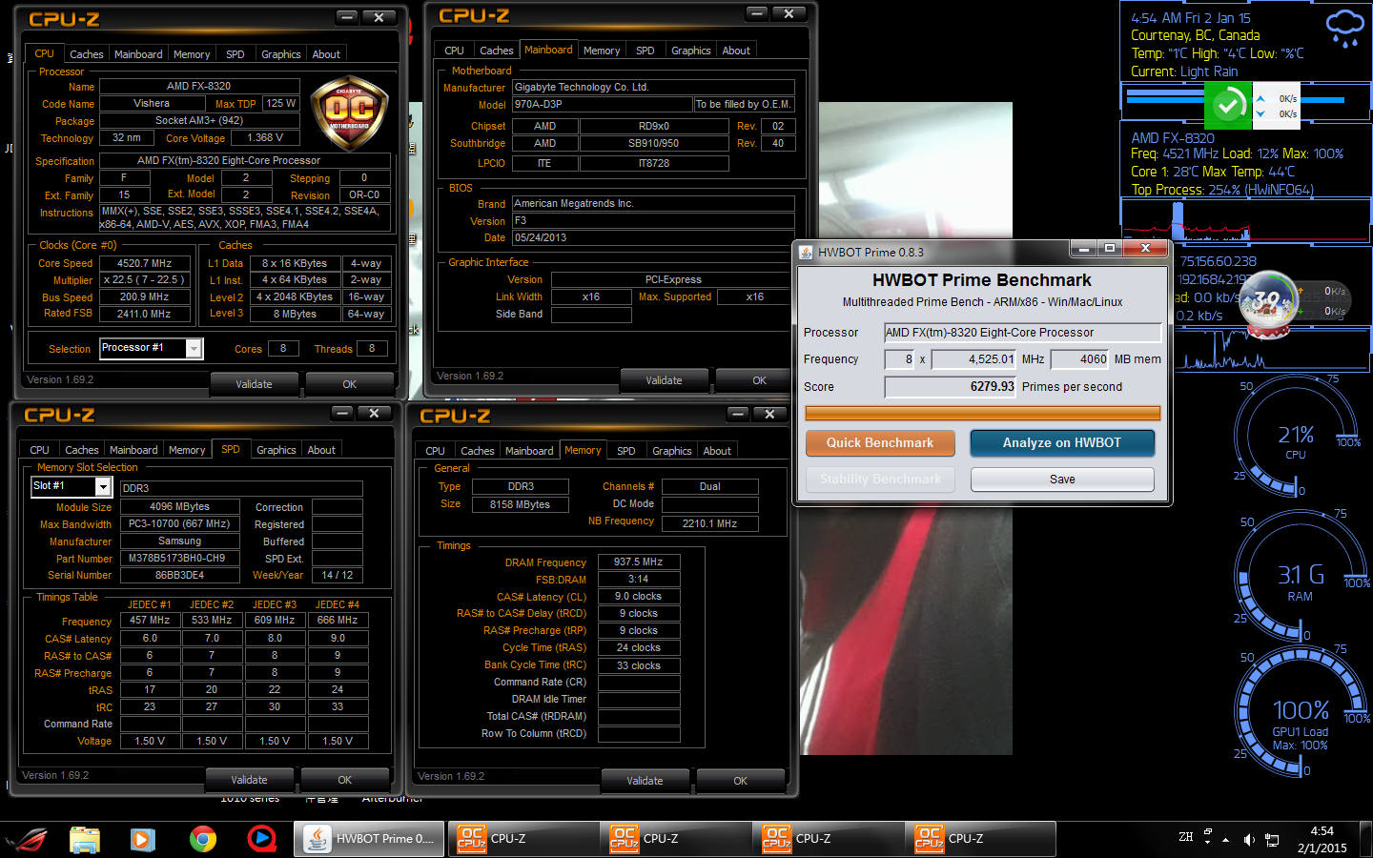The height and width of the screenshot is (858, 1373).
Task: Click Validate in the CPU tab window
Action: tap(254, 384)
